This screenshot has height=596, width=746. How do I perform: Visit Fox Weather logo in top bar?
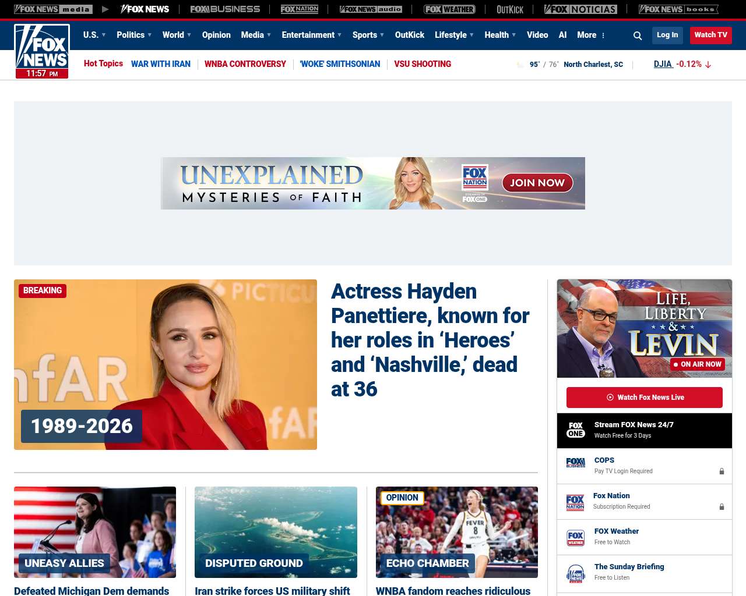[x=449, y=9]
